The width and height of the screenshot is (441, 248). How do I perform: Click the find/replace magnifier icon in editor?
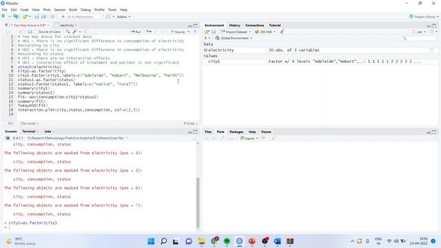coord(68,32)
